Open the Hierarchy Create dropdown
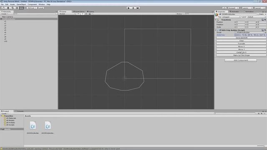The image size is (267, 150). pyautogui.click(x=5, y=14)
